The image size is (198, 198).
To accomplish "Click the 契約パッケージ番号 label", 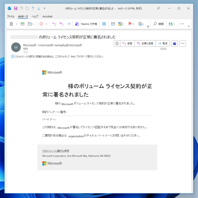I will 55,112.
